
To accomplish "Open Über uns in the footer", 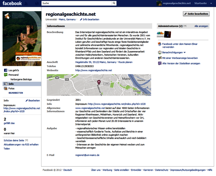I will point(96,170).
